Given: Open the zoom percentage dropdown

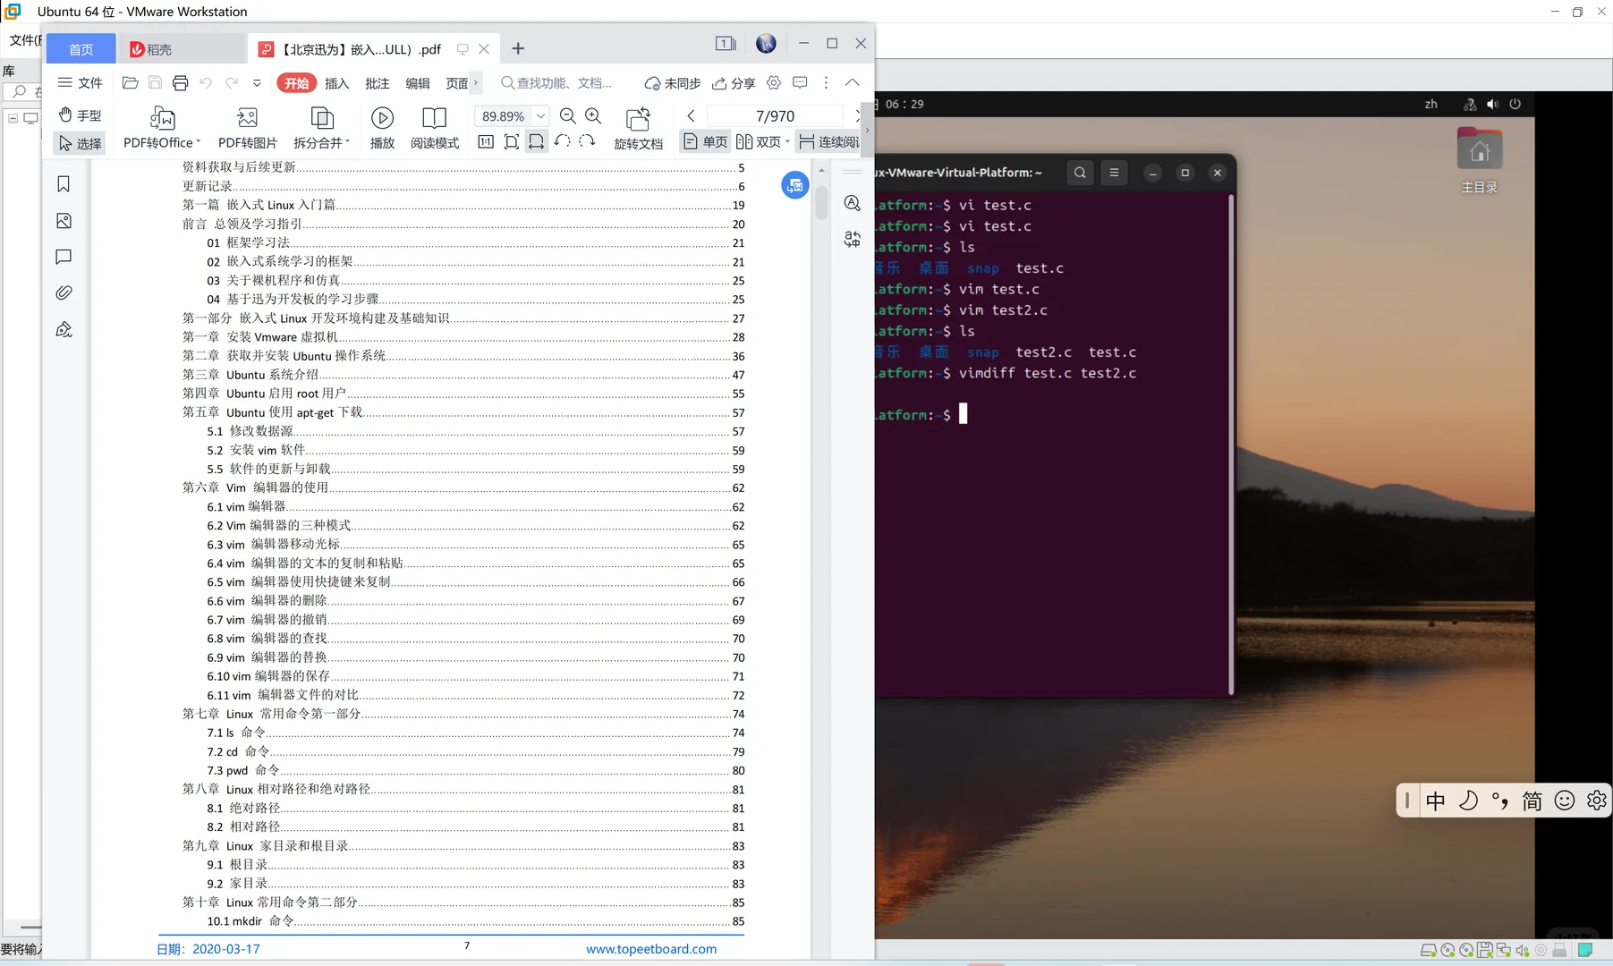Looking at the screenshot, I should 541,115.
